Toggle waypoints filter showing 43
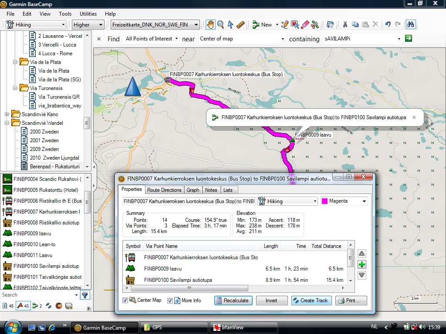Screen dimensions: 446x334 [23, 306]
